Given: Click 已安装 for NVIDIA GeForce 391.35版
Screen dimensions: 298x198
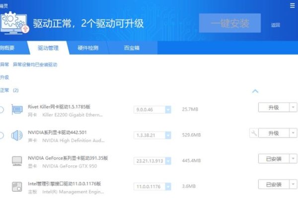Looking at the screenshot, I should [274, 158].
